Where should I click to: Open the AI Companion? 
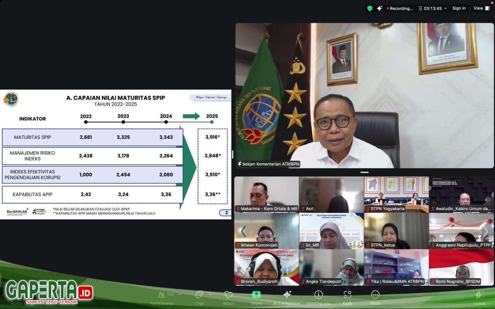point(287,295)
